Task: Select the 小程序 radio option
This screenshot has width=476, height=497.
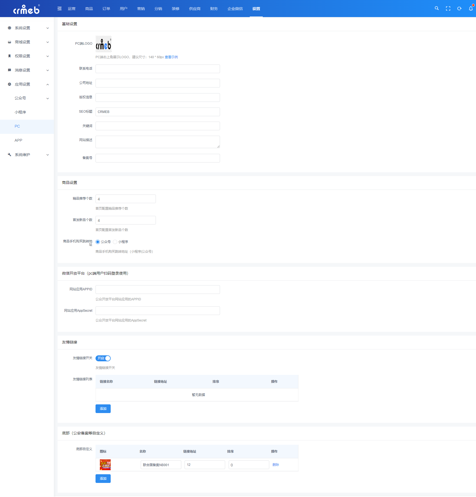Action: click(121, 242)
